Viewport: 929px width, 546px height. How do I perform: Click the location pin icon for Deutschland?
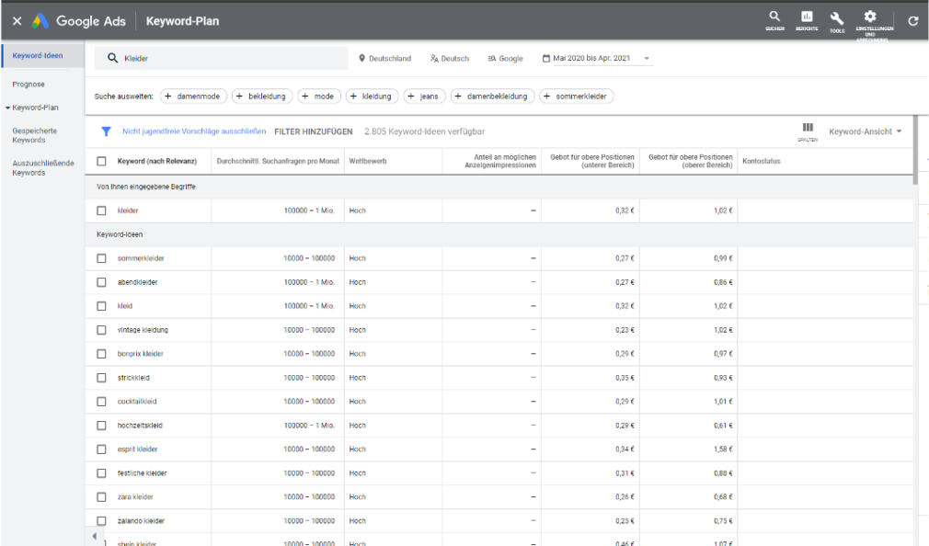pyautogui.click(x=362, y=58)
